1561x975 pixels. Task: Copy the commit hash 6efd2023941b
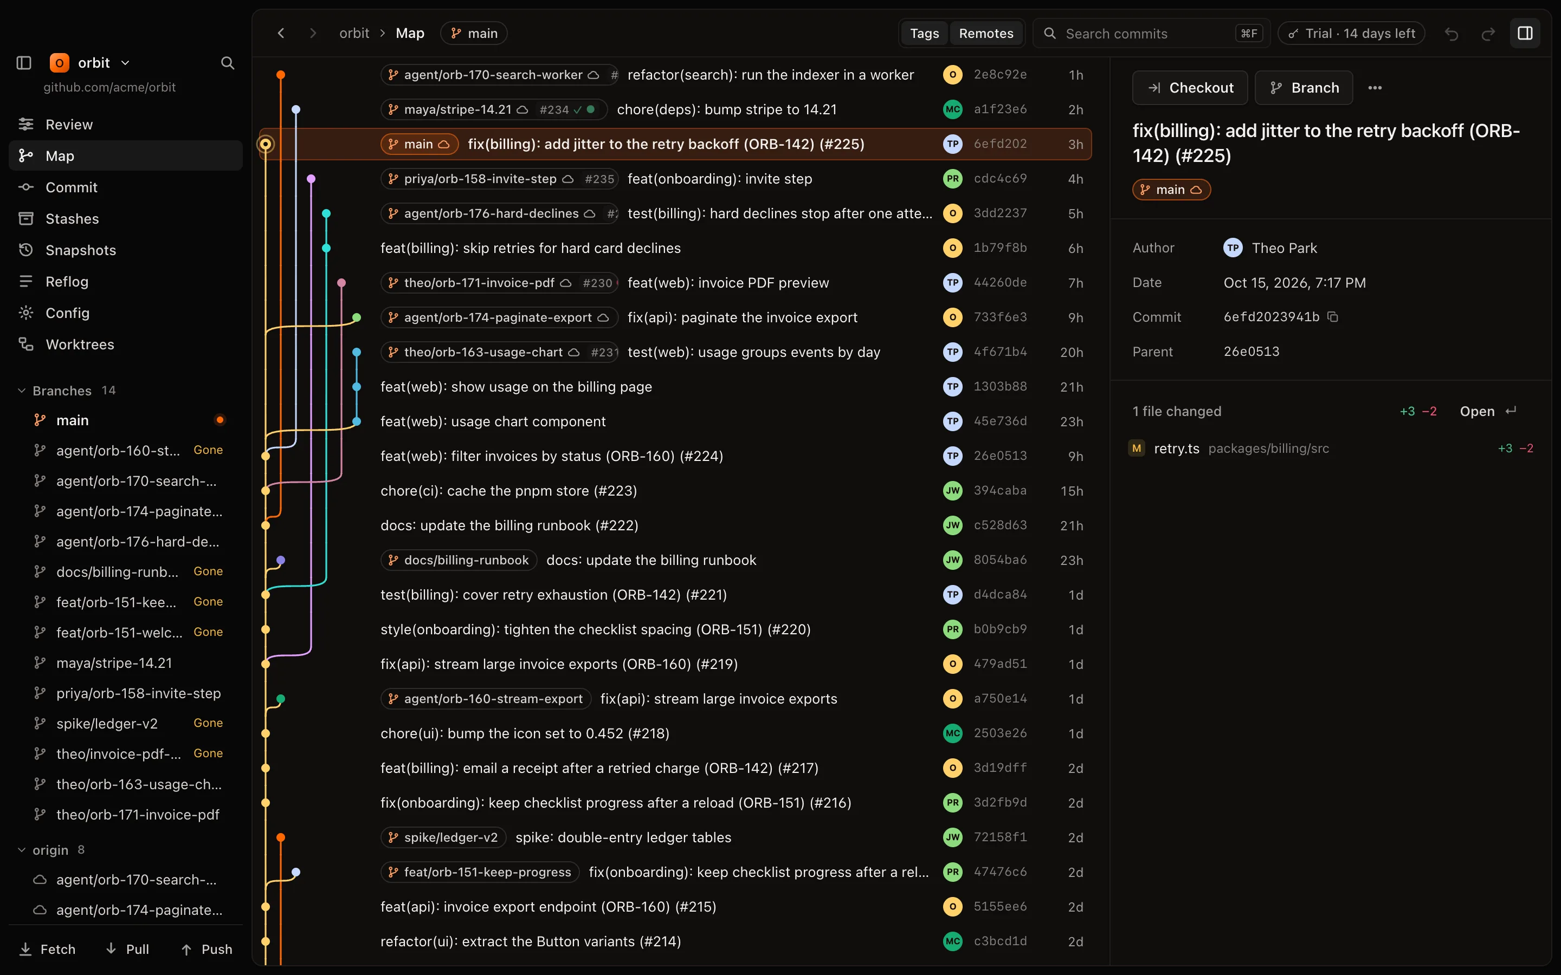tap(1333, 317)
